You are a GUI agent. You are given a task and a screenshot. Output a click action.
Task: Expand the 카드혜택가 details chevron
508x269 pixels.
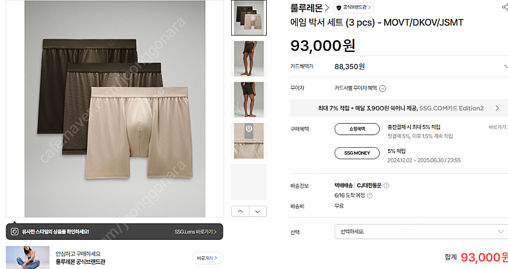pyautogui.click(x=505, y=67)
